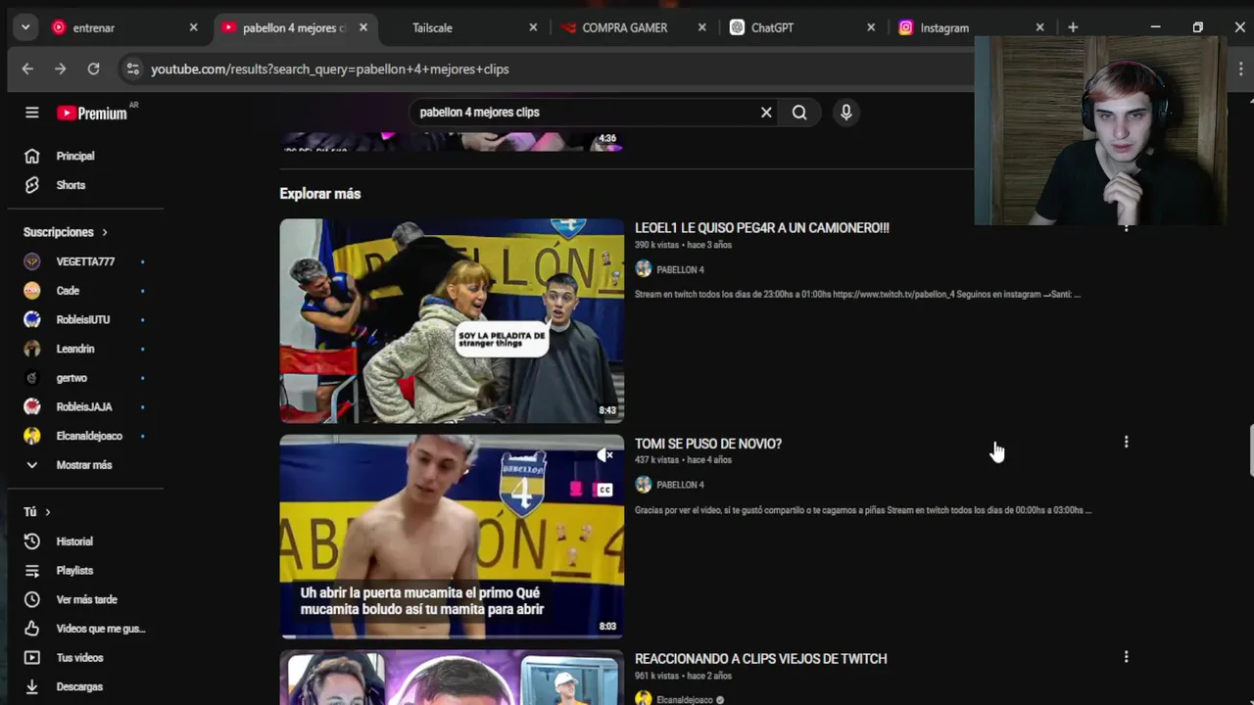The image size is (1254, 705).
Task: Close the ChatGPT tab
Action: 871,27
